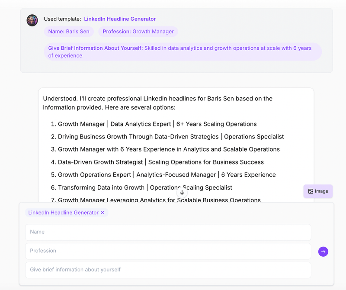346x290 pixels.
Task: Click the Image button
Action: coord(318,191)
